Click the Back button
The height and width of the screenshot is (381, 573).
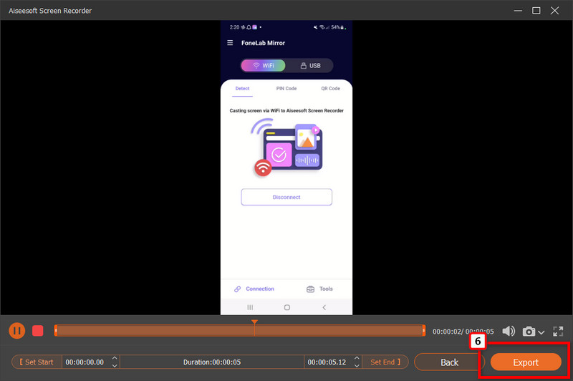pos(449,362)
